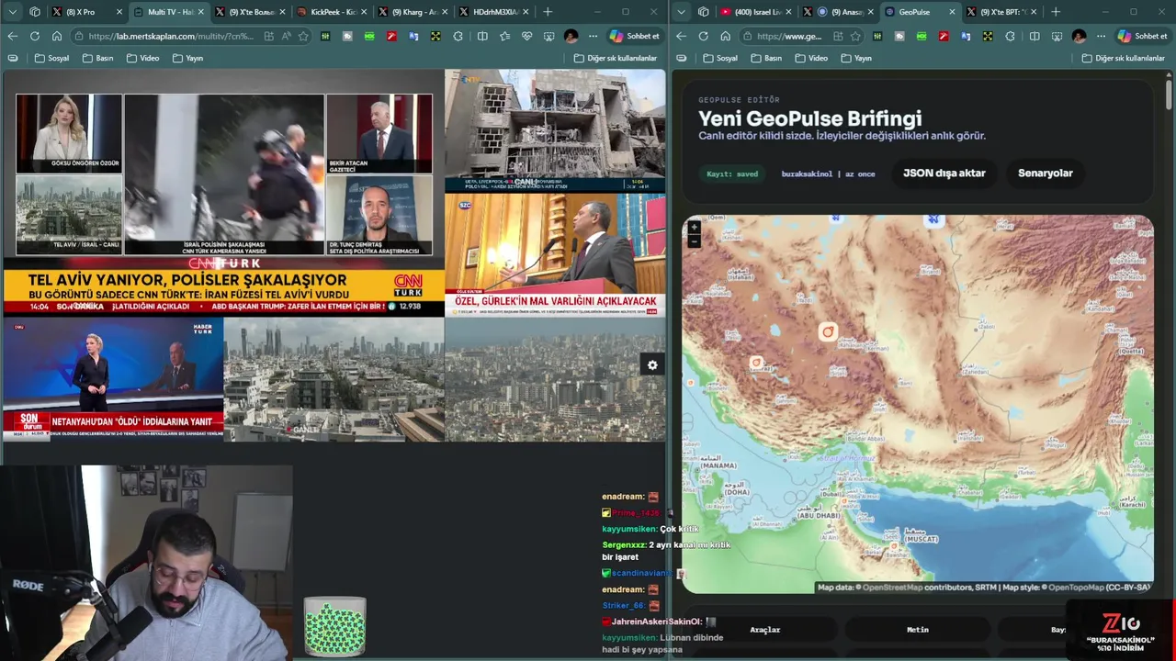Viewport: 1176px width, 661px height.
Task: Close the Multi TV tab
Action: (x=201, y=12)
